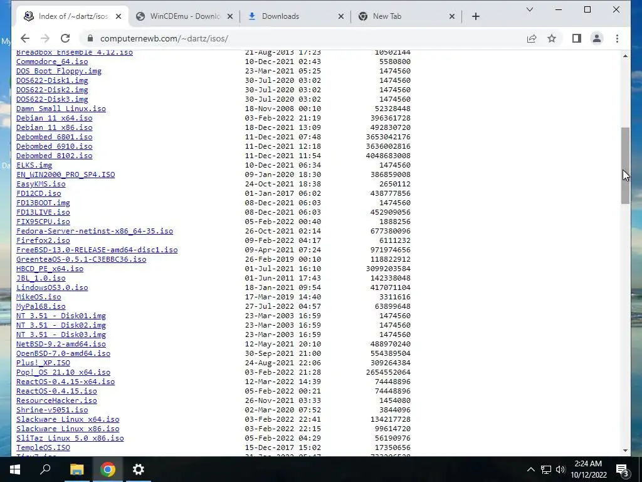Switch to the New Tab tab
The image size is (642, 482).
click(x=406, y=16)
